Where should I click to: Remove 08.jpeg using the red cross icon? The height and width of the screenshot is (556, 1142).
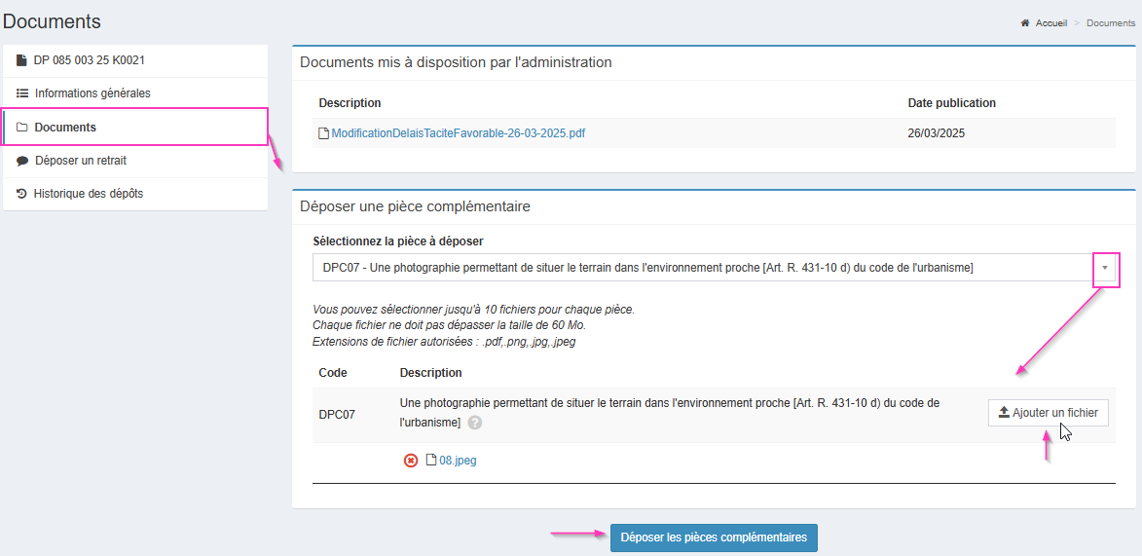point(411,461)
